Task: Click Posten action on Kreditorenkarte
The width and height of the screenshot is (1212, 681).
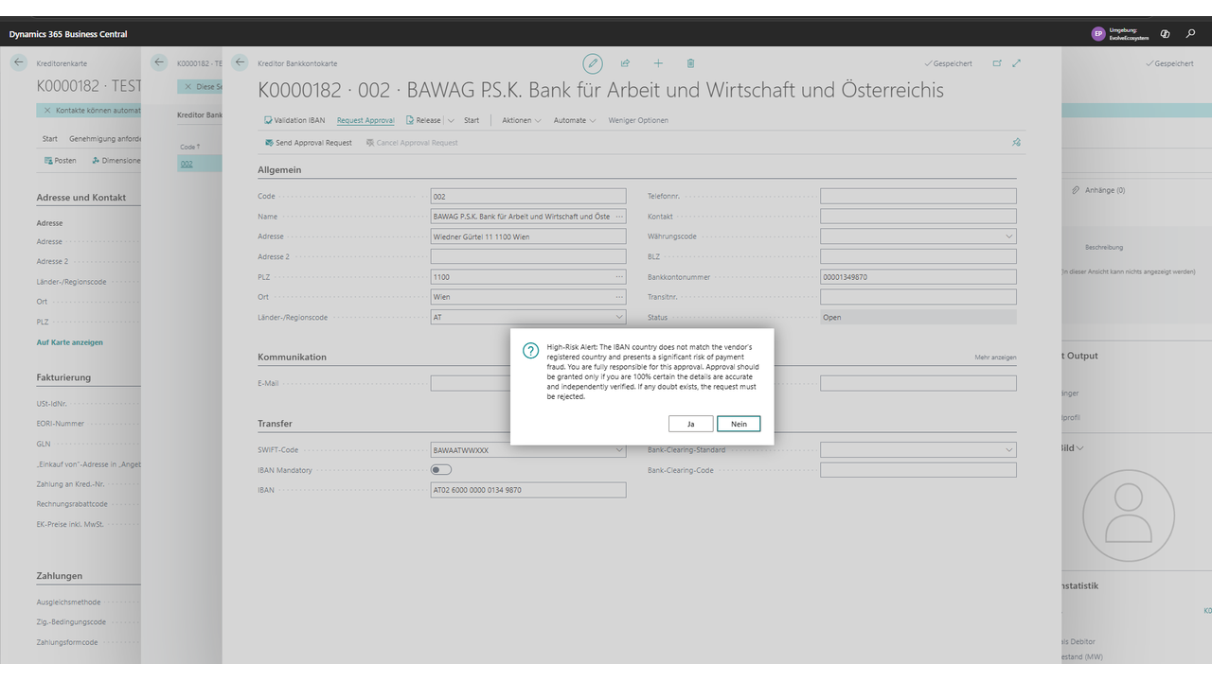Action: pyautogui.click(x=61, y=161)
